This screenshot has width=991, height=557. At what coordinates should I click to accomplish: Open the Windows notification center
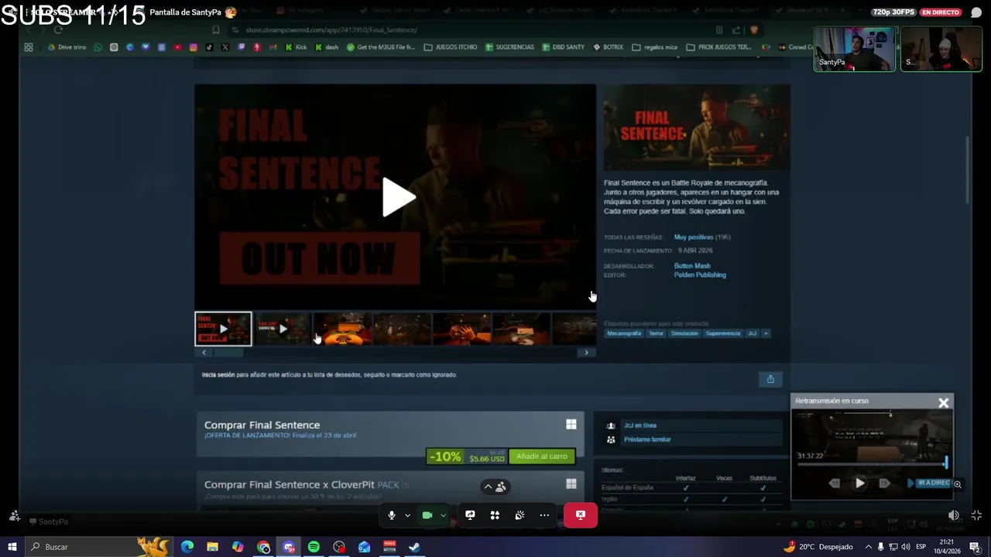pos(976,547)
